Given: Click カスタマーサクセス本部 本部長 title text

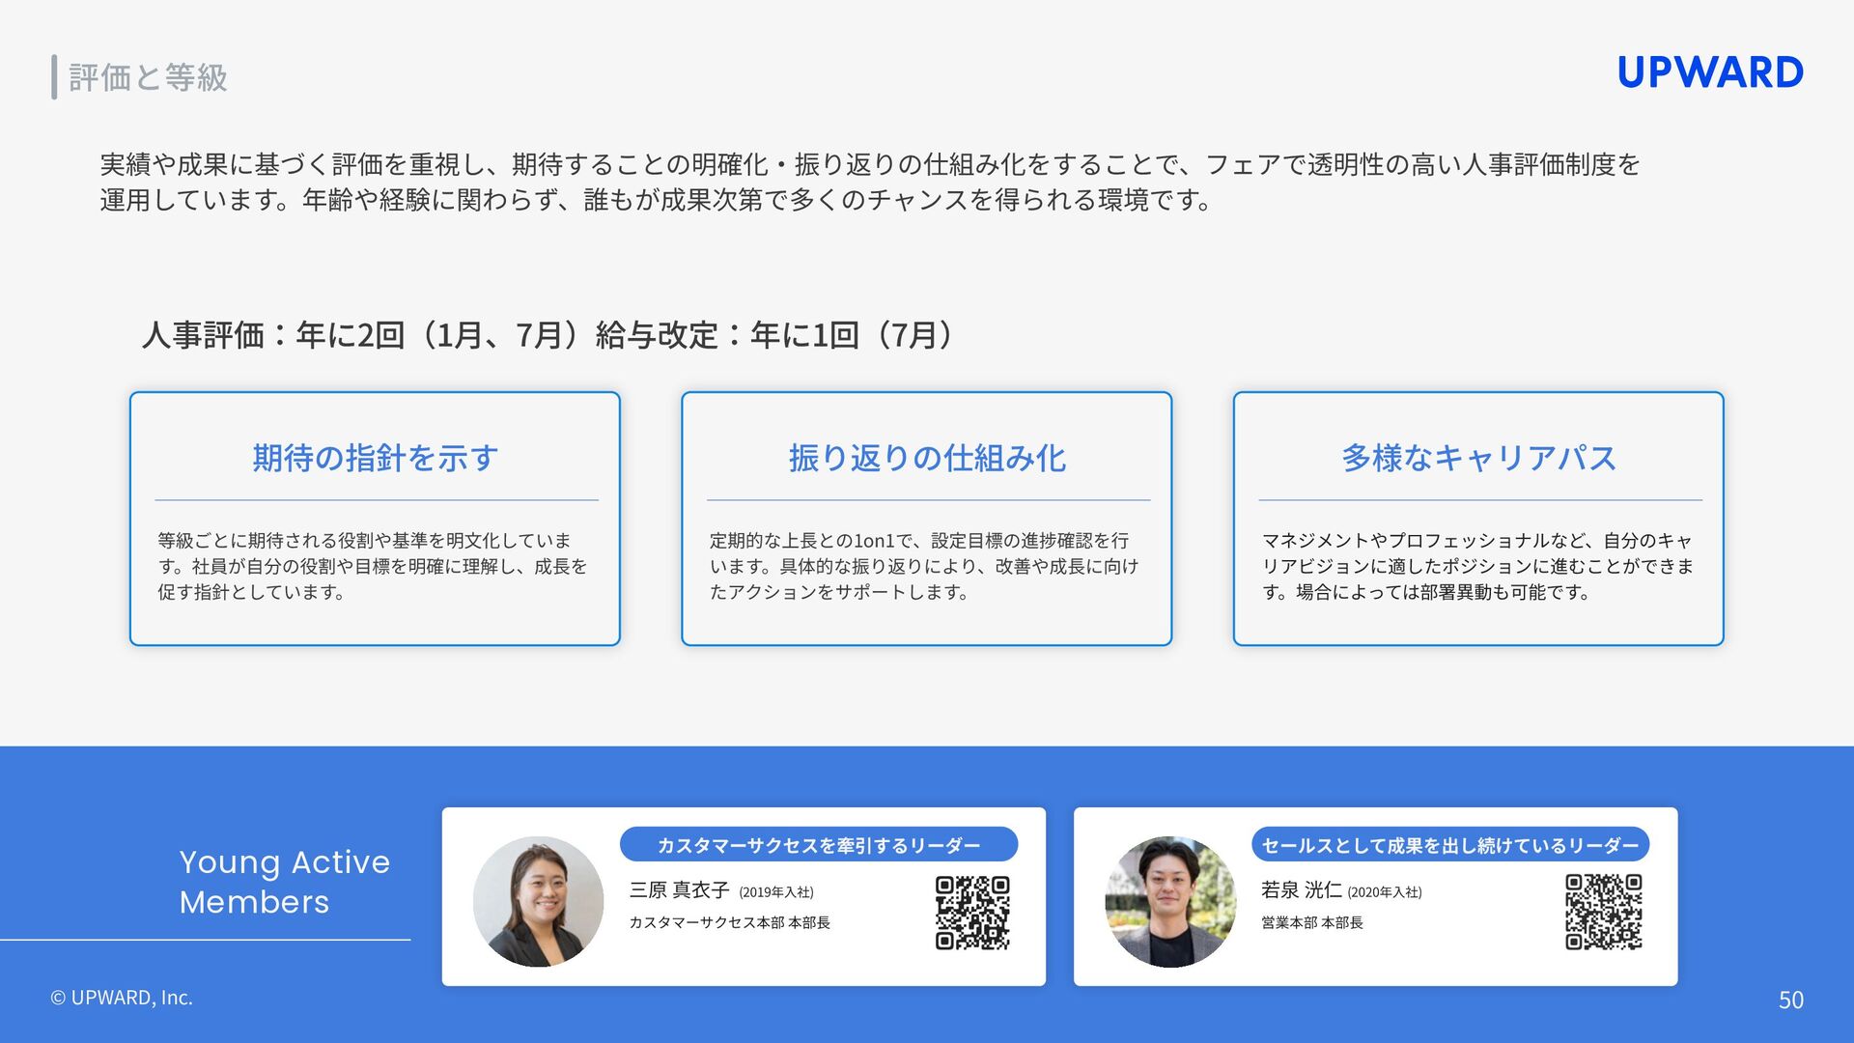Looking at the screenshot, I should (729, 922).
